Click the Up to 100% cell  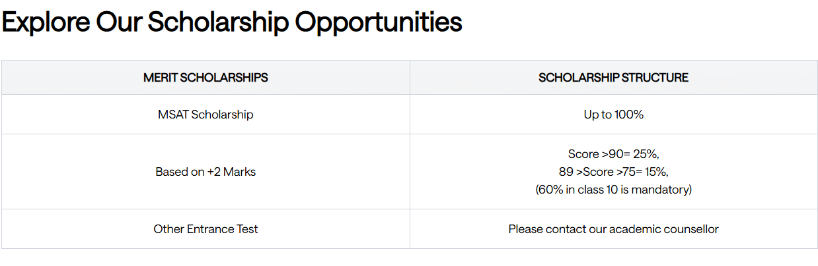(613, 115)
